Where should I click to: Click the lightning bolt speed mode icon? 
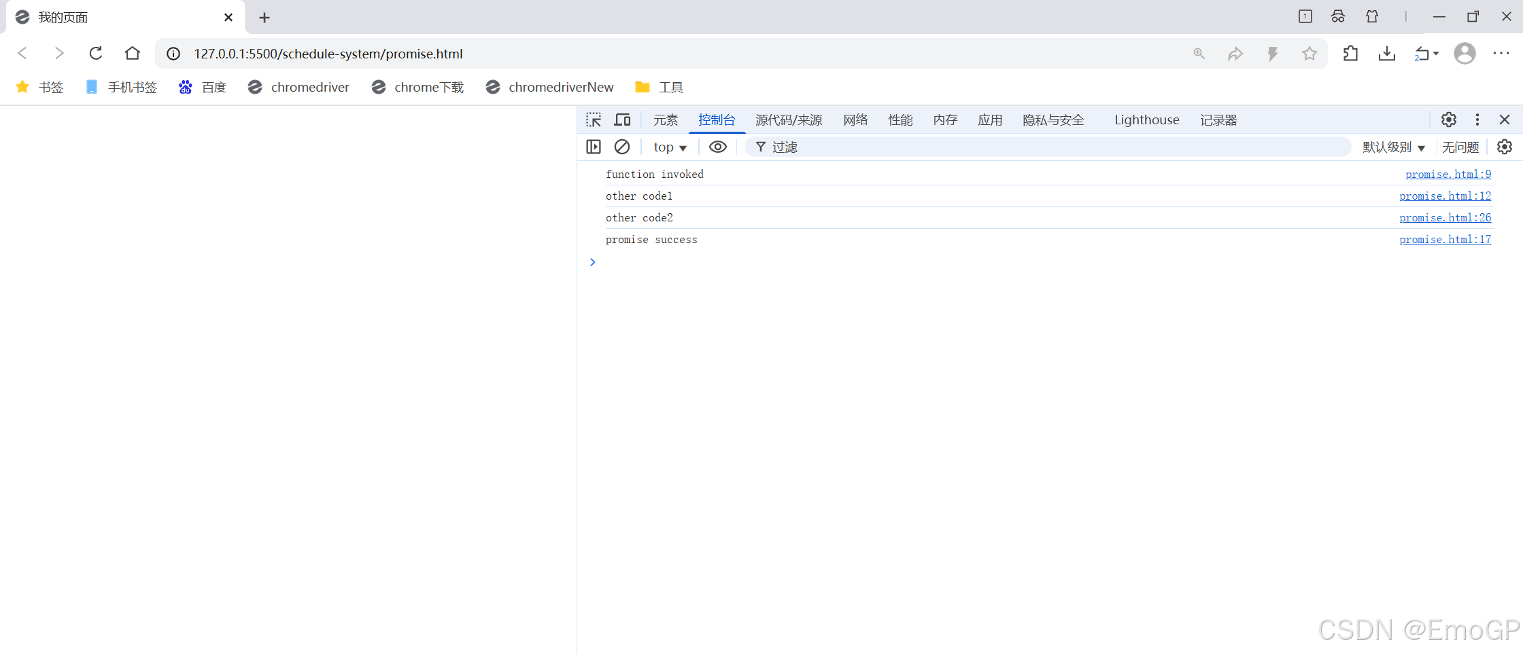coord(1273,54)
